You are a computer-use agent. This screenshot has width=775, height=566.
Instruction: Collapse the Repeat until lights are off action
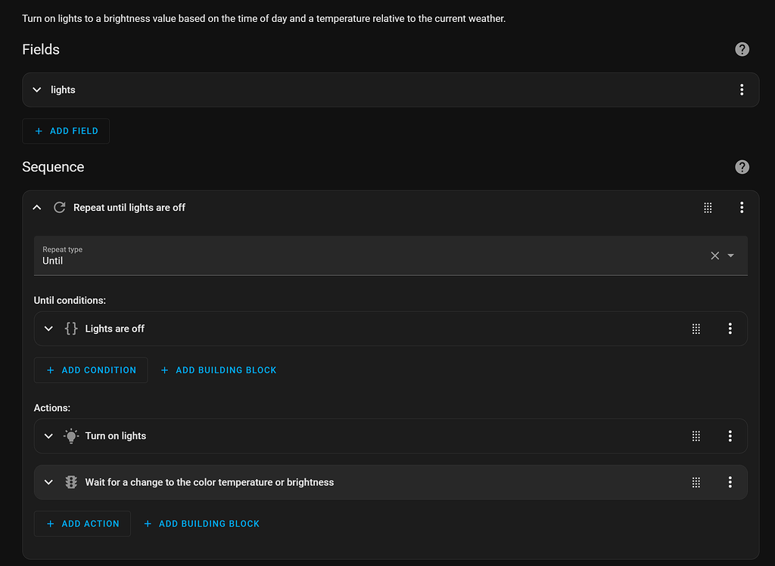click(37, 207)
